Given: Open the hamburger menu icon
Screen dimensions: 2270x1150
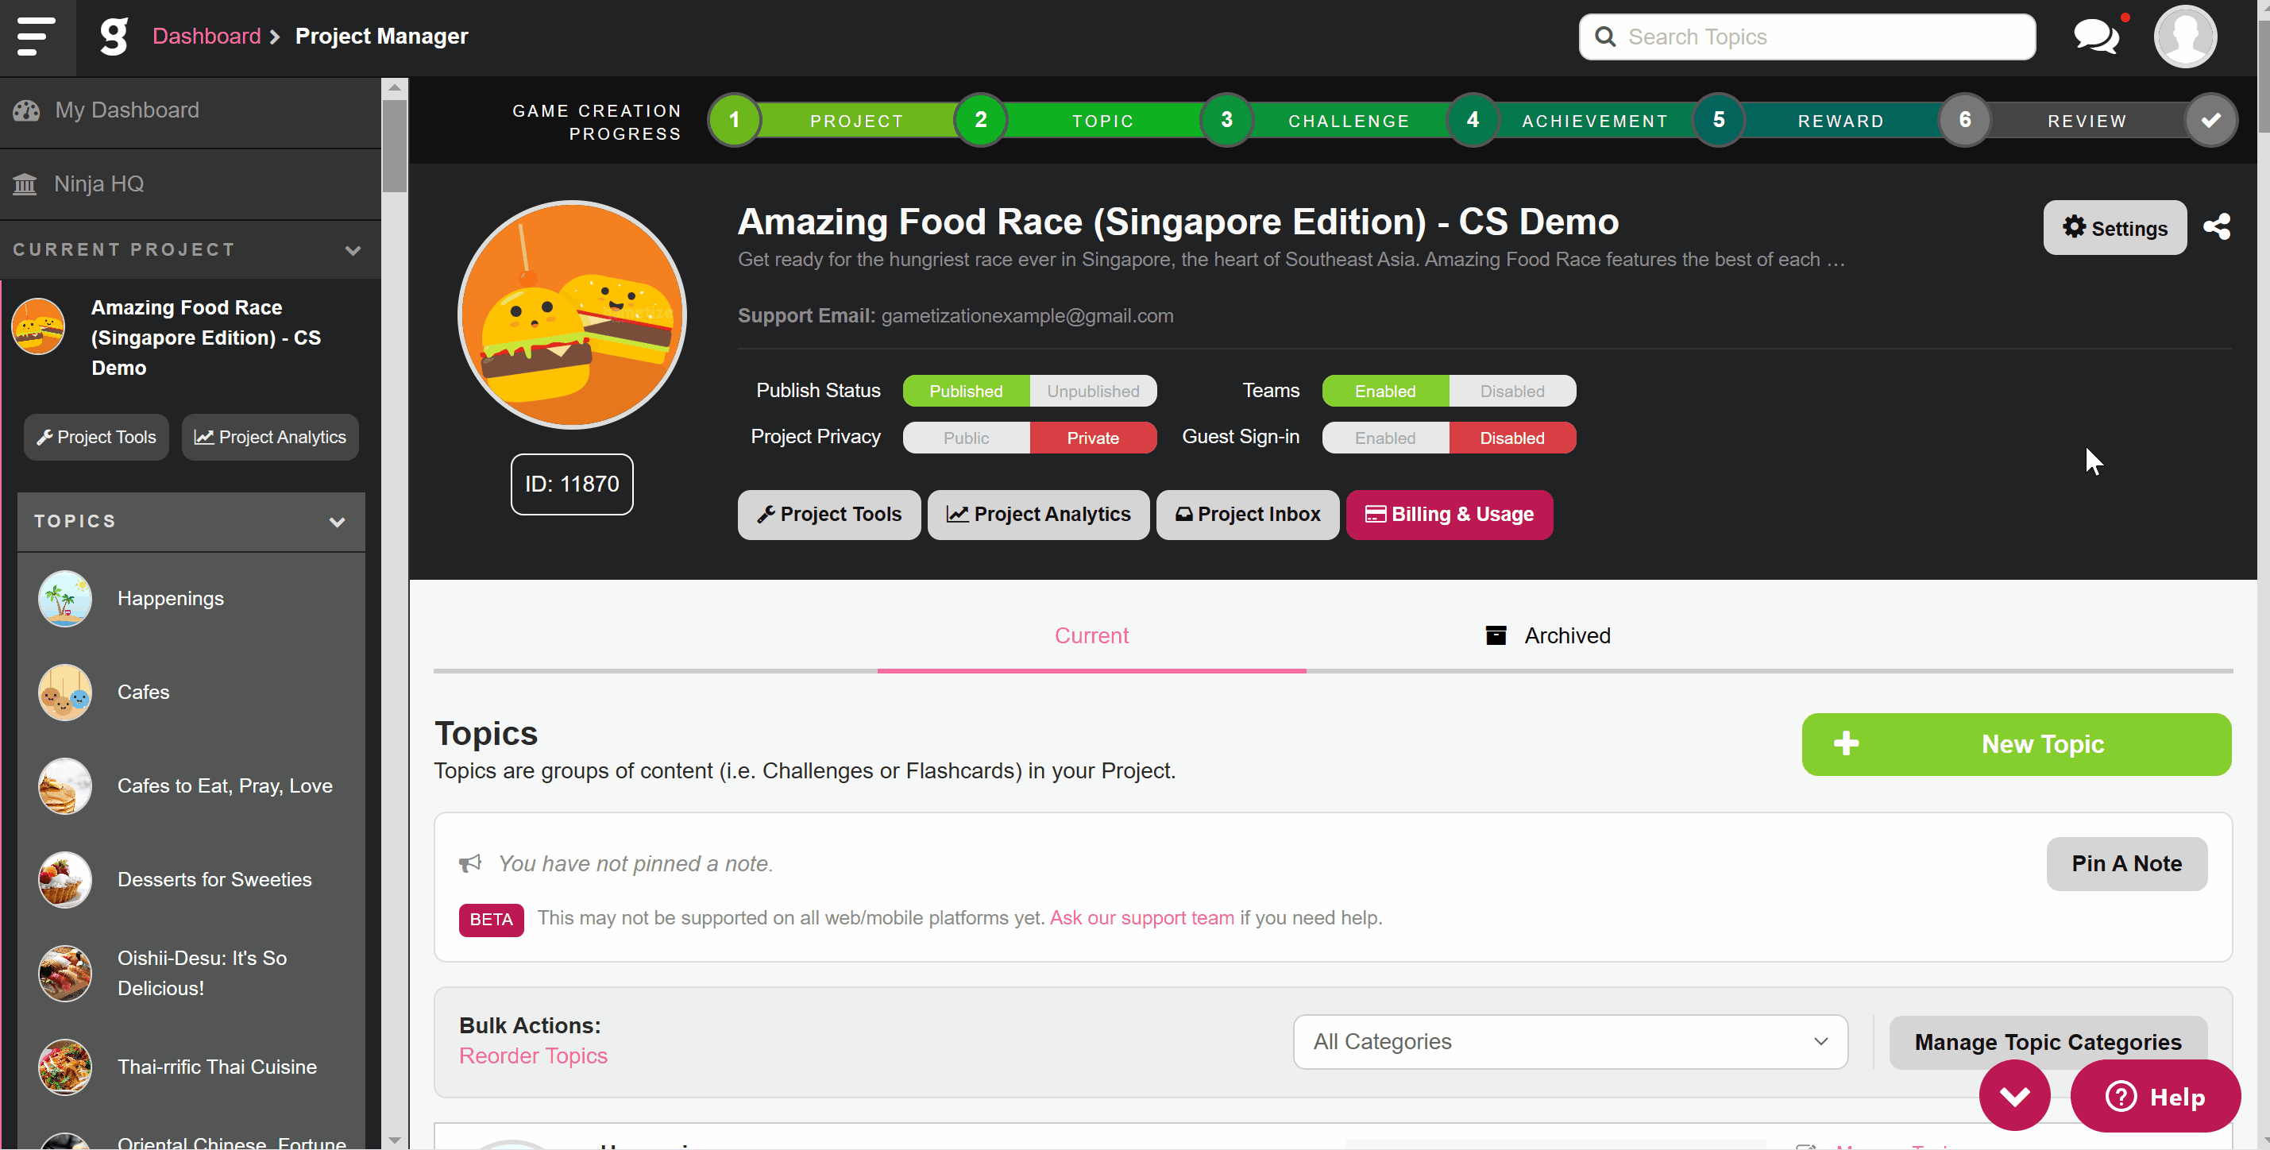Looking at the screenshot, I should tap(35, 36).
